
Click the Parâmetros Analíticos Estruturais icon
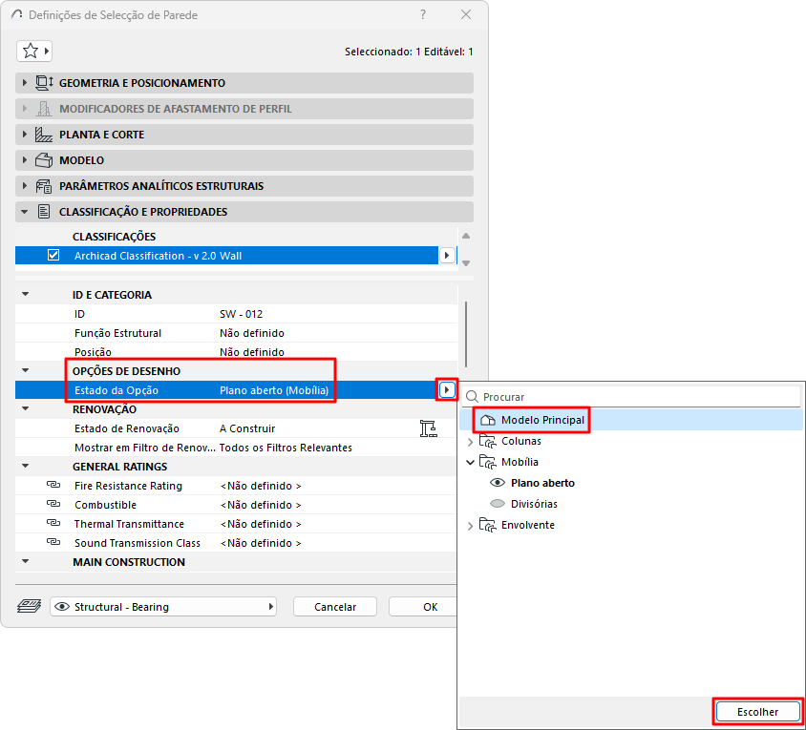pos(44,186)
